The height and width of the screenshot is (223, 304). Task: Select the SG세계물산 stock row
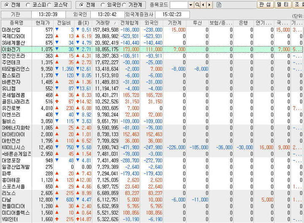152,43
